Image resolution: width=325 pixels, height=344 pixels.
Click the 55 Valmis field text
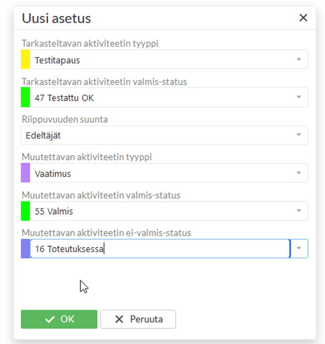click(54, 211)
